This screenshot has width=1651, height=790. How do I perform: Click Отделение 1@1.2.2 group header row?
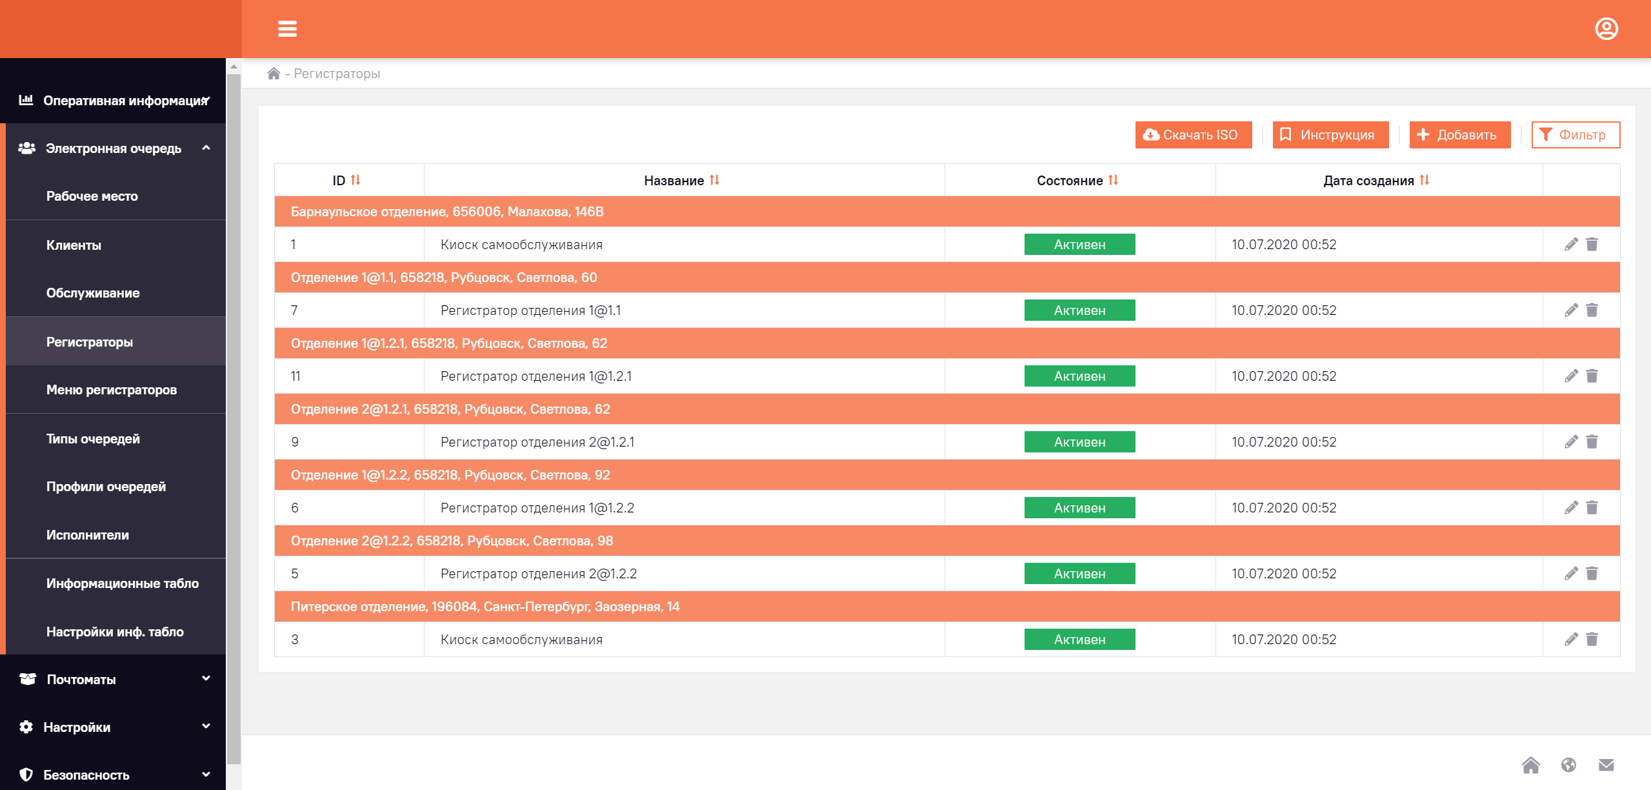click(x=947, y=475)
